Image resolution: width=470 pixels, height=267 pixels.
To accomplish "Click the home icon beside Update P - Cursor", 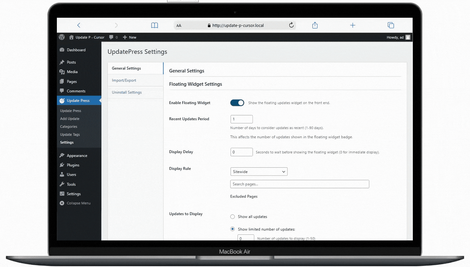I will coord(71,37).
